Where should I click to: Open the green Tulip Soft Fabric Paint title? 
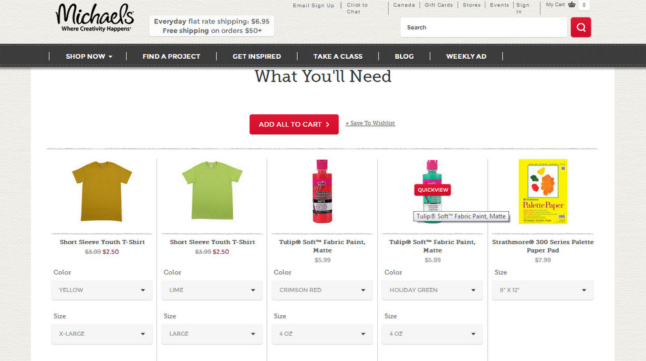point(432,246)
